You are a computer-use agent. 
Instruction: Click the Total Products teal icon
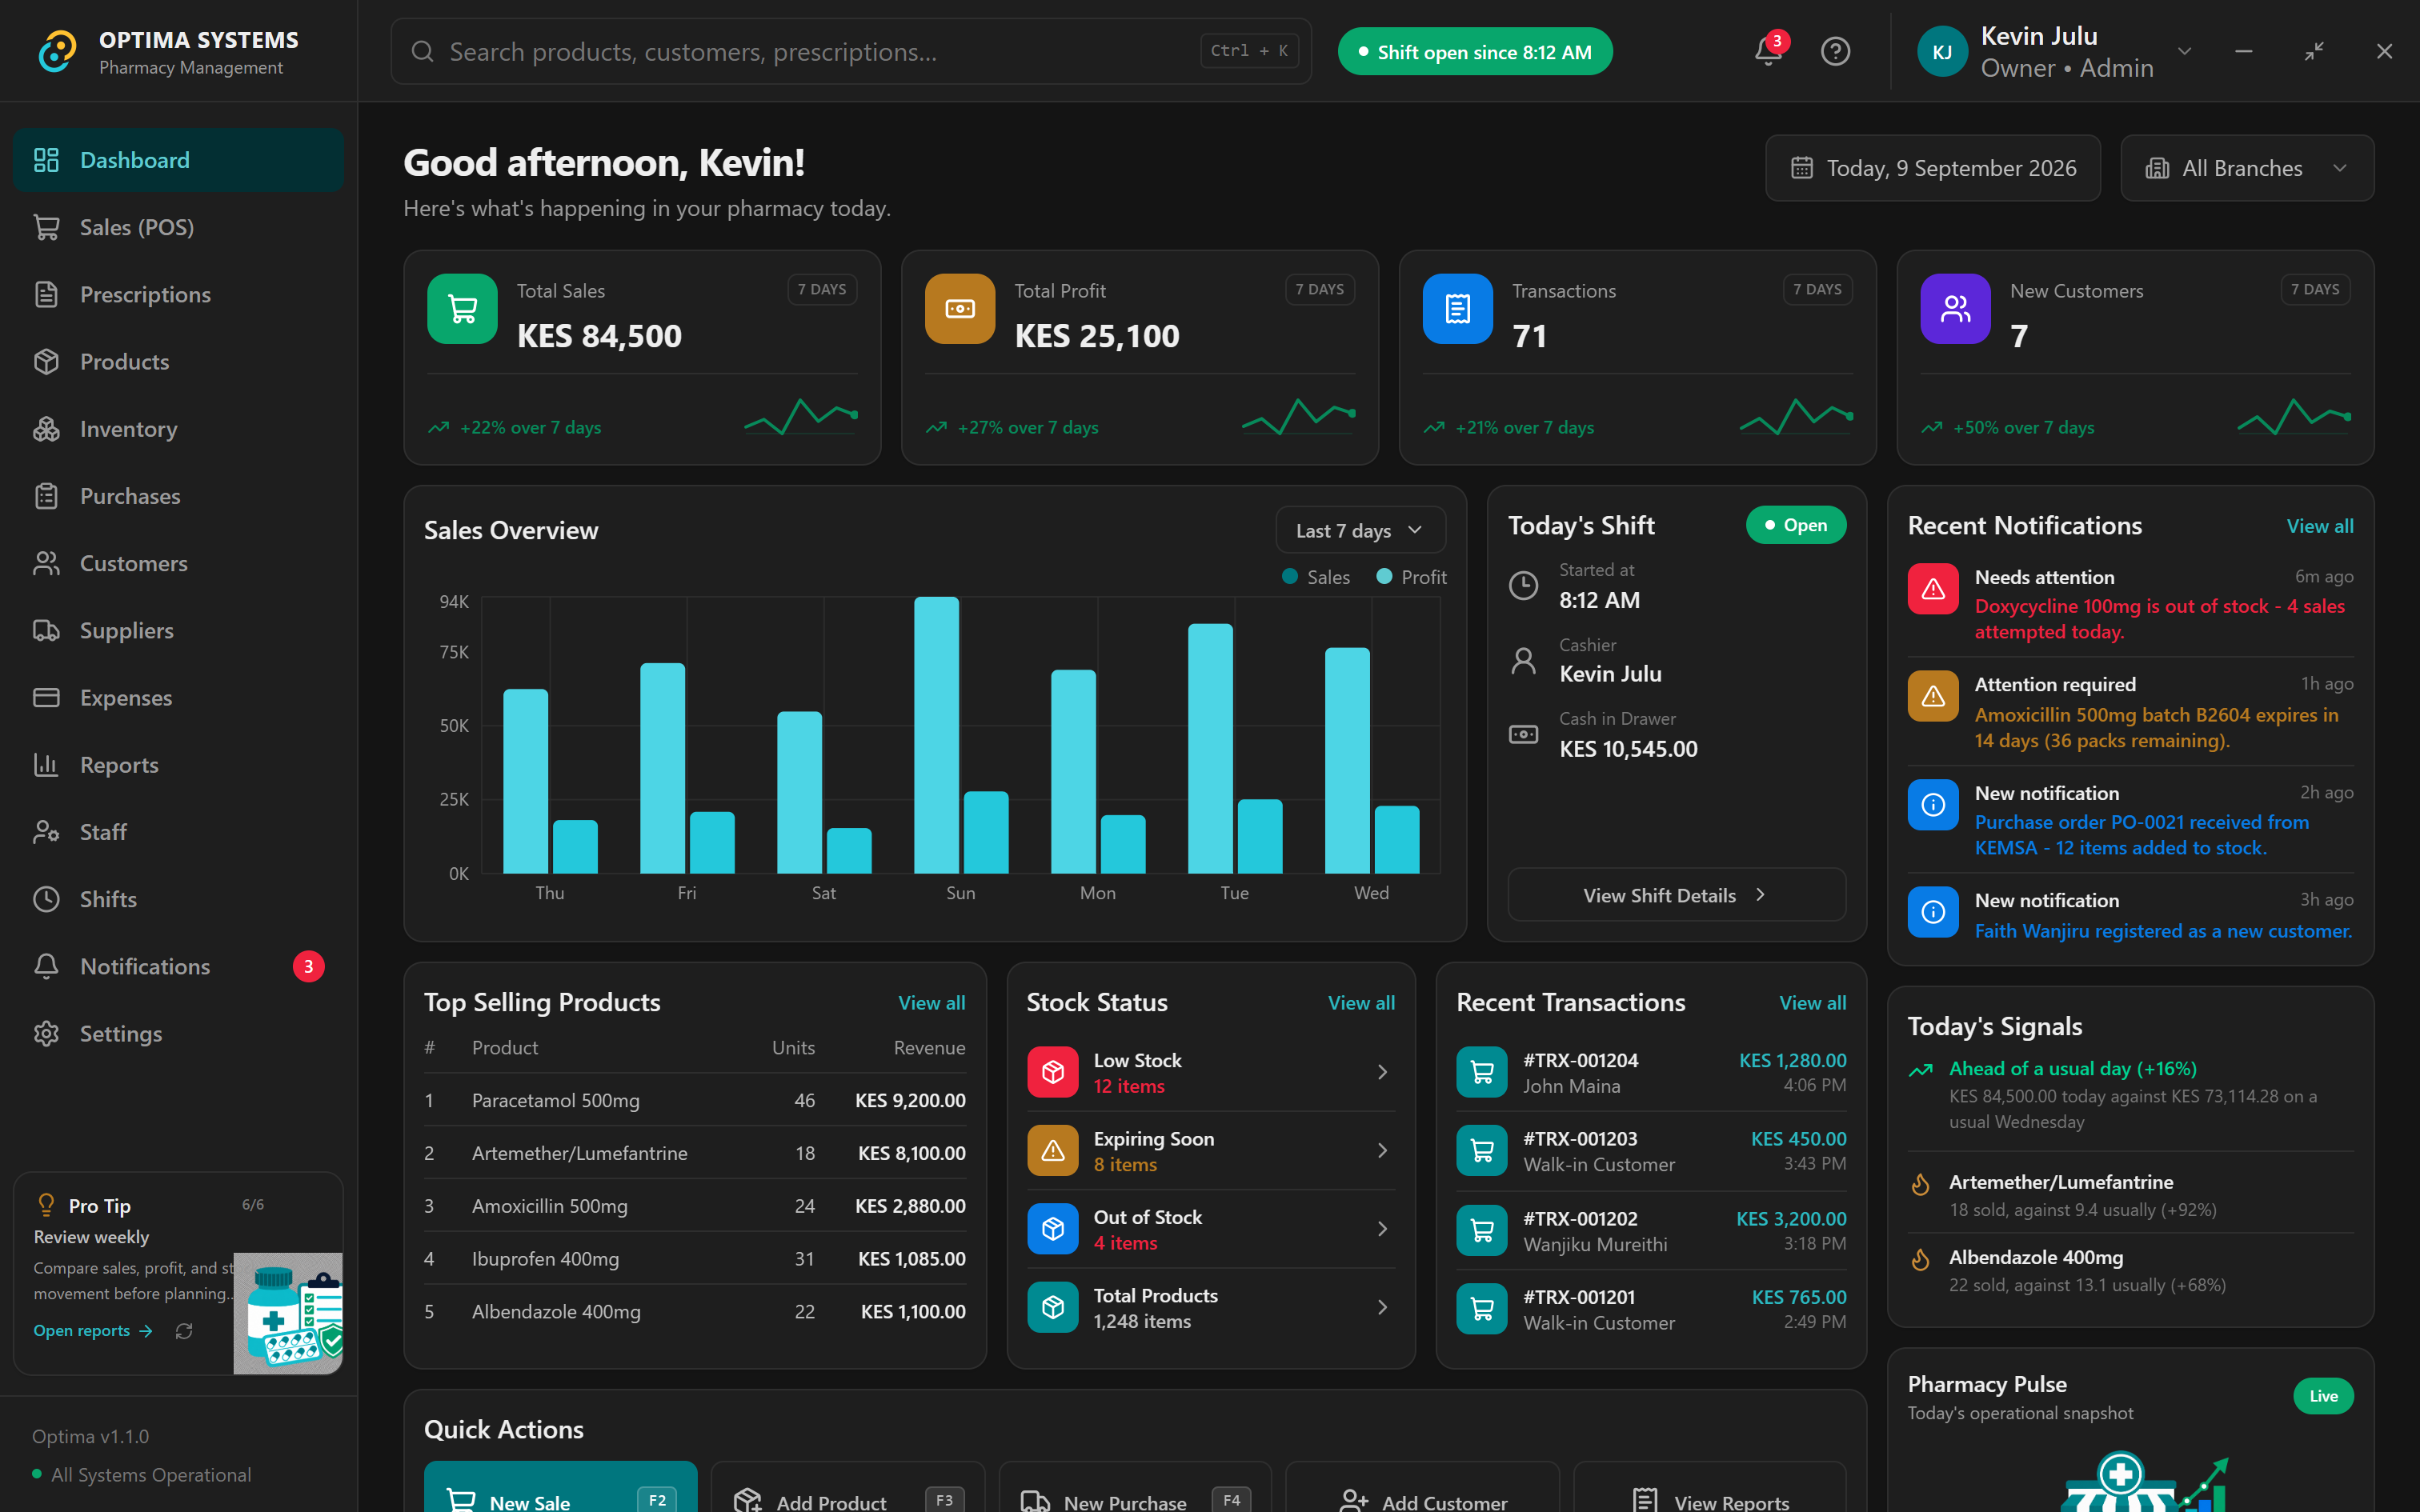[1053, 1307]
